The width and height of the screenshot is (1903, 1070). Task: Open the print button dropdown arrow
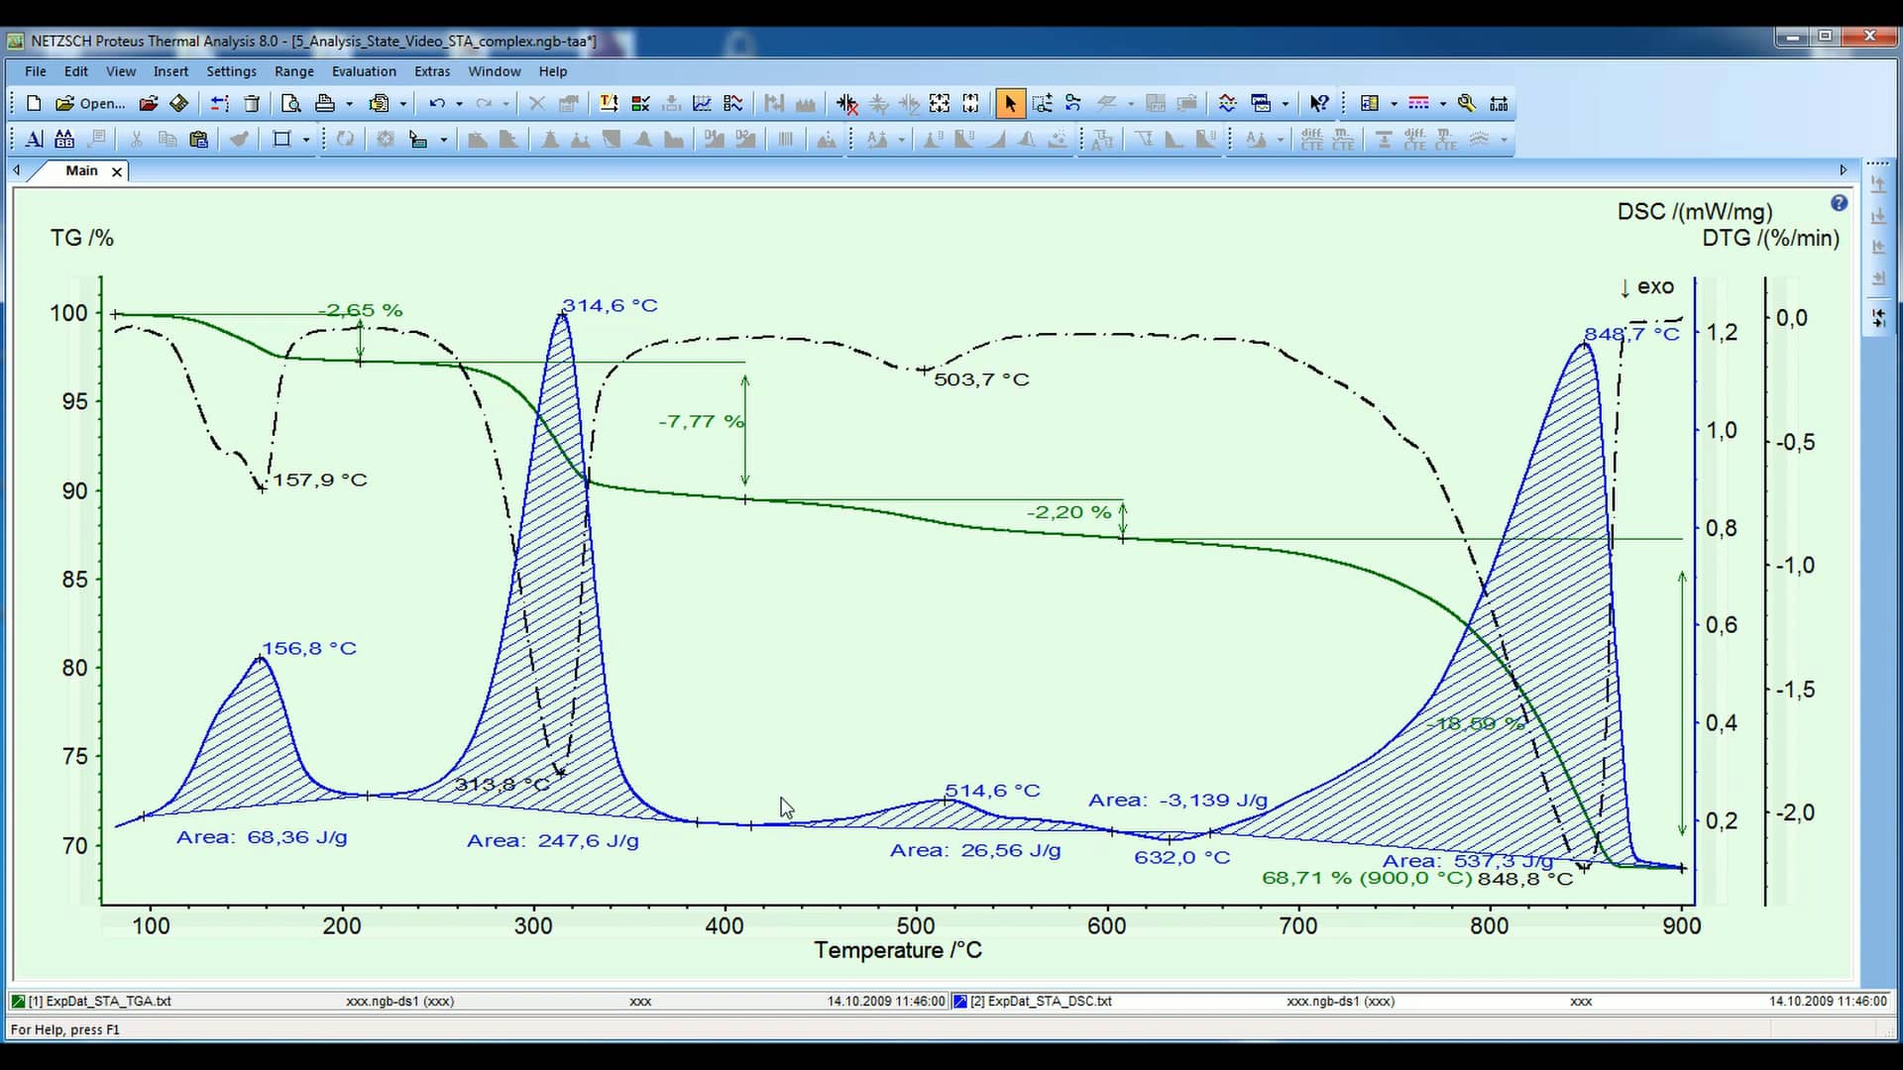(x=348, y=103)
